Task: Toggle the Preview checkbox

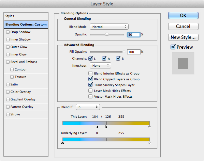Action: [x=173, y=47]
